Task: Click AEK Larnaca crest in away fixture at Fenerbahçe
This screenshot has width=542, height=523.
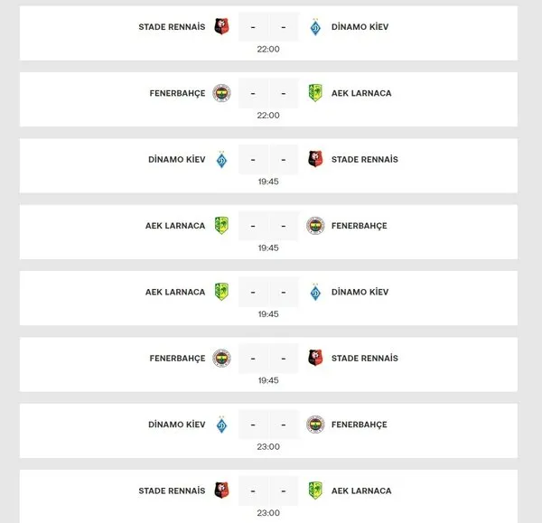Action: (315, 93)
